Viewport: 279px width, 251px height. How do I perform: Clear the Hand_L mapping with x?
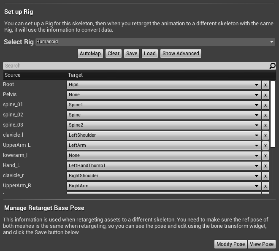[x=265, y=166]
